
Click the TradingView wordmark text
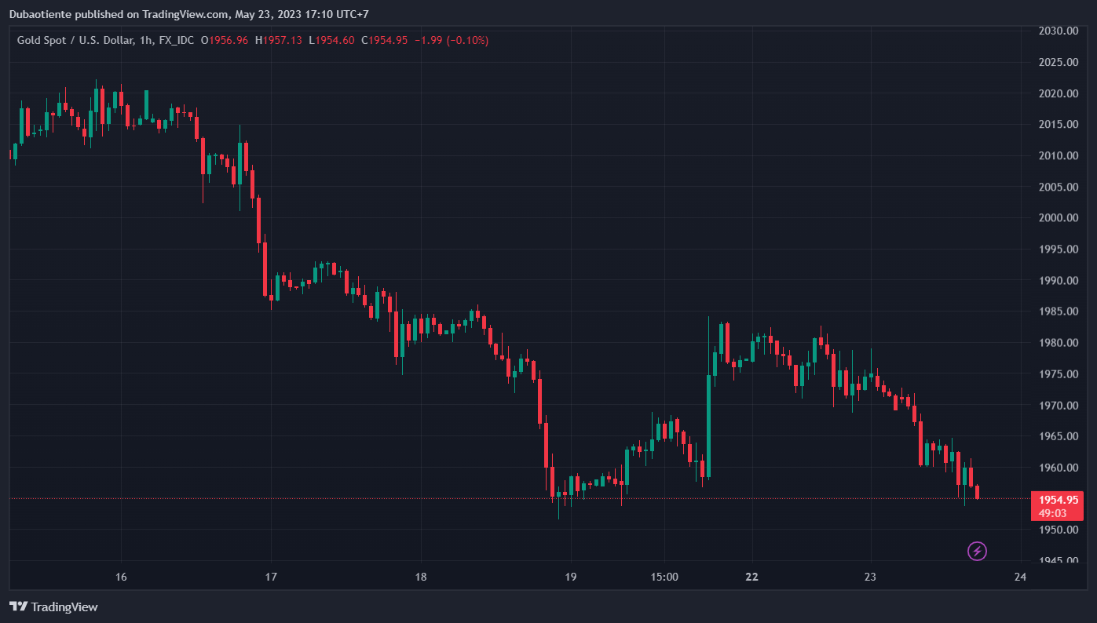[64, 607]
